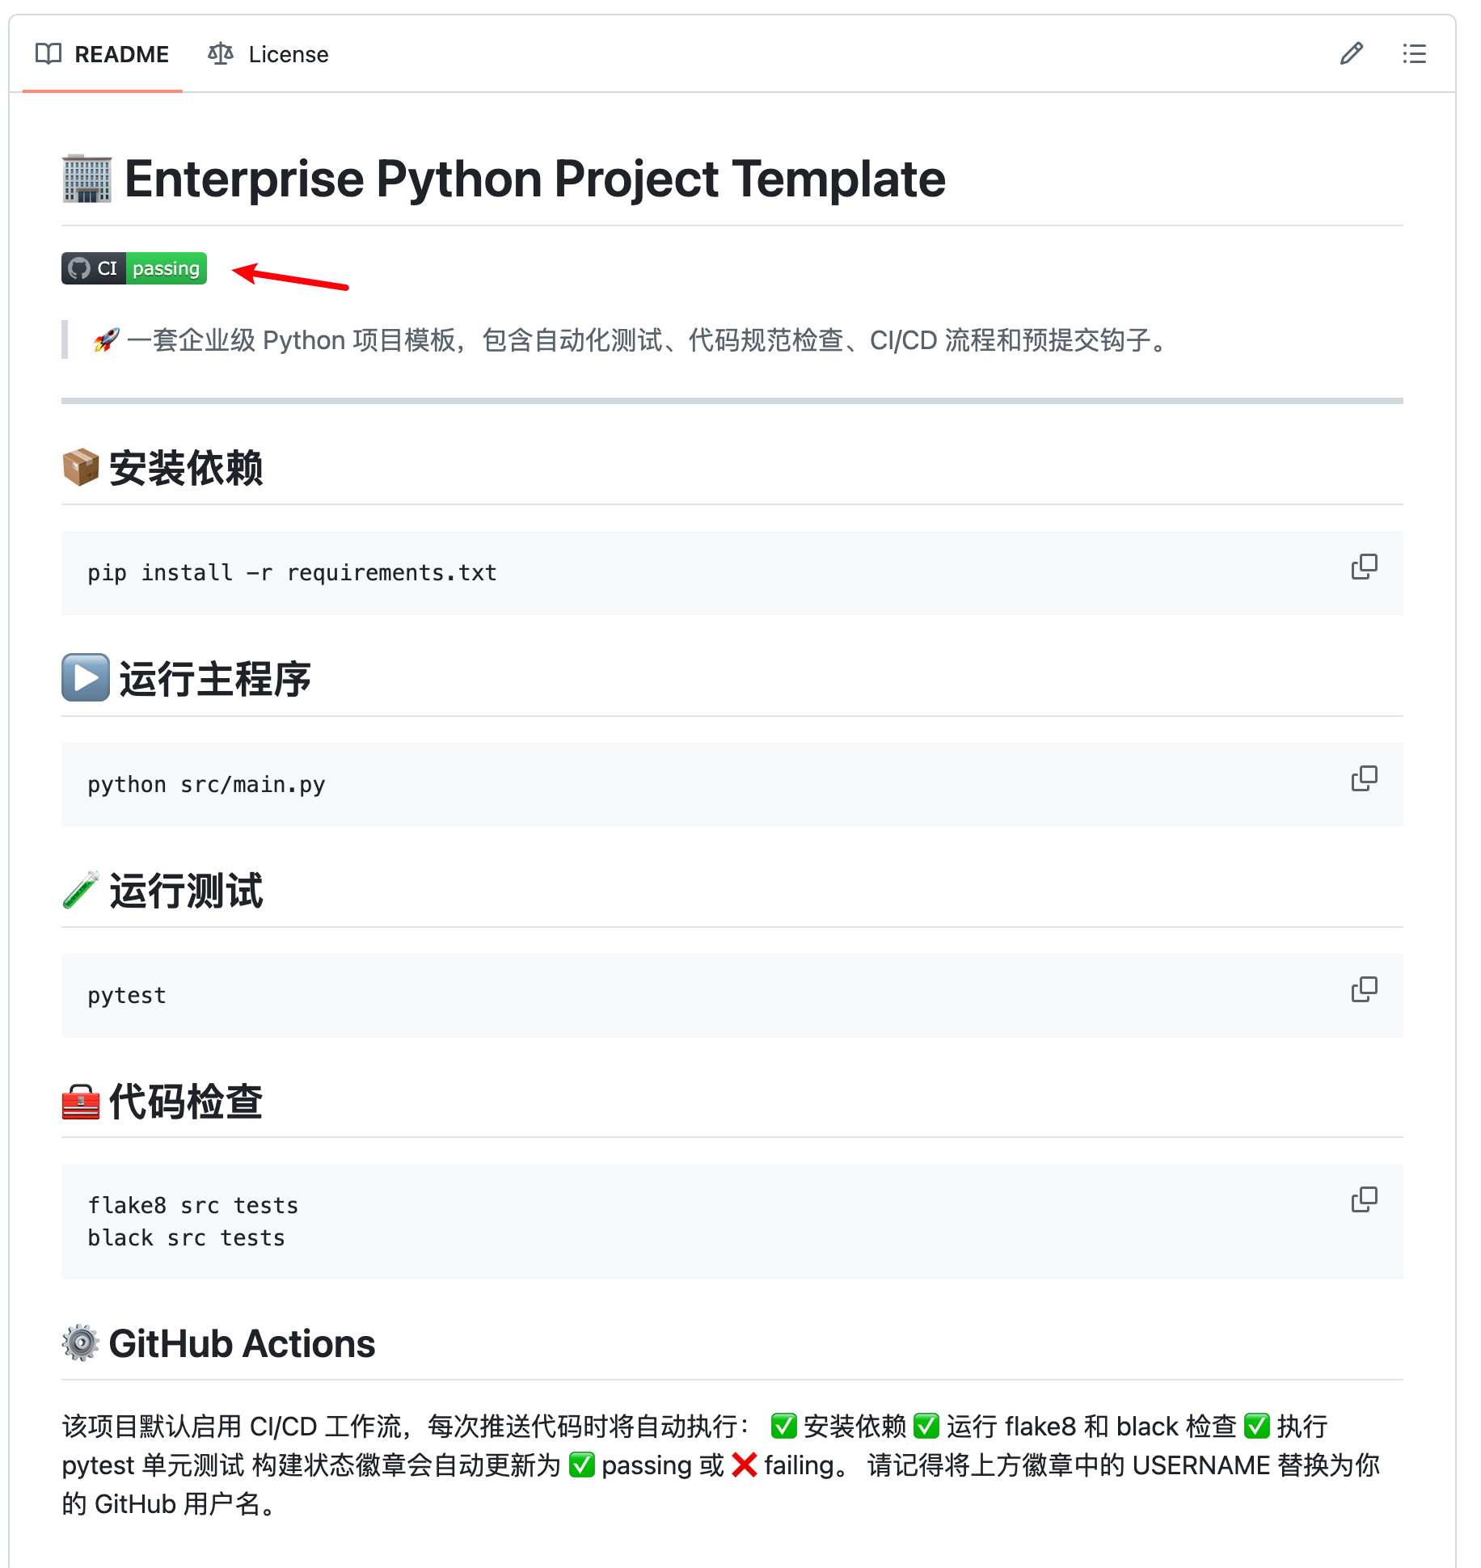Click the scales icon beside License
The width and height of the screenshot is (1481, 1568).
tap(221, 54)
